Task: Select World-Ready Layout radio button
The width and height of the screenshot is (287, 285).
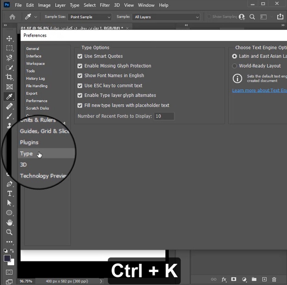Action: [x=235, y=66]
